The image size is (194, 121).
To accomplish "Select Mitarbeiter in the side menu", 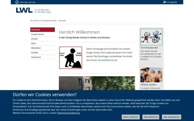I will click(x=43, y=48).
